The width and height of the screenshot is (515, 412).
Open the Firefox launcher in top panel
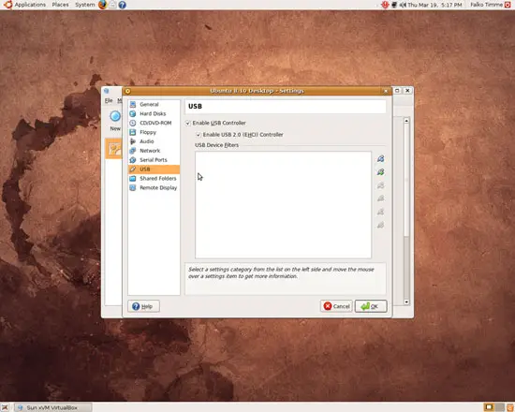click(102, 5)
